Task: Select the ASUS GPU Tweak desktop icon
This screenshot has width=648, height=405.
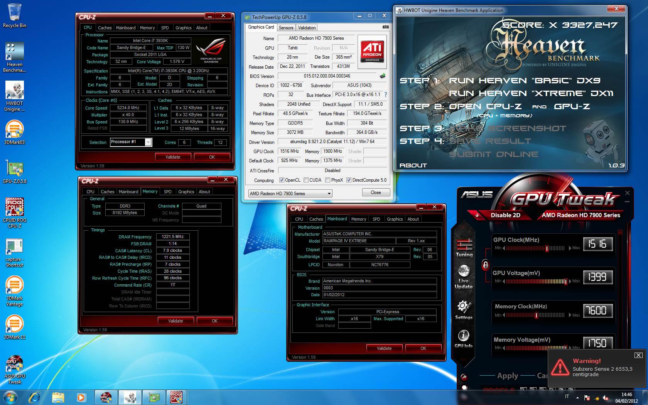Action: click(x=15, y=370)
